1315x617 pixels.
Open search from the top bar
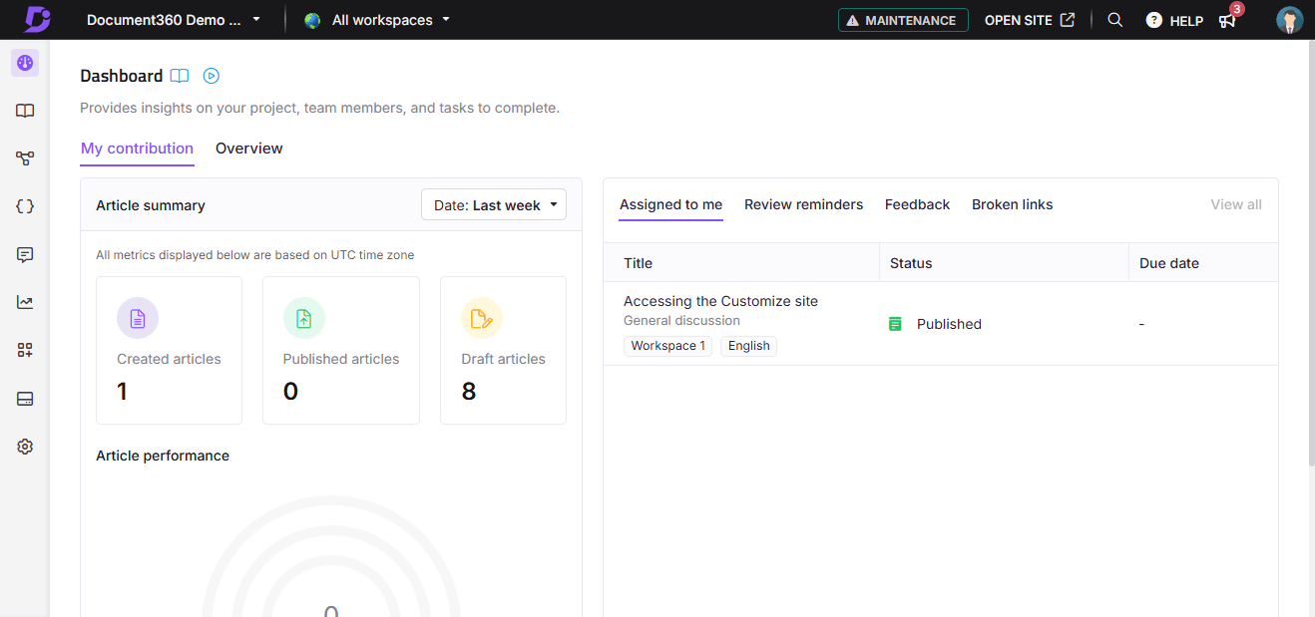tap(1114, 20)
